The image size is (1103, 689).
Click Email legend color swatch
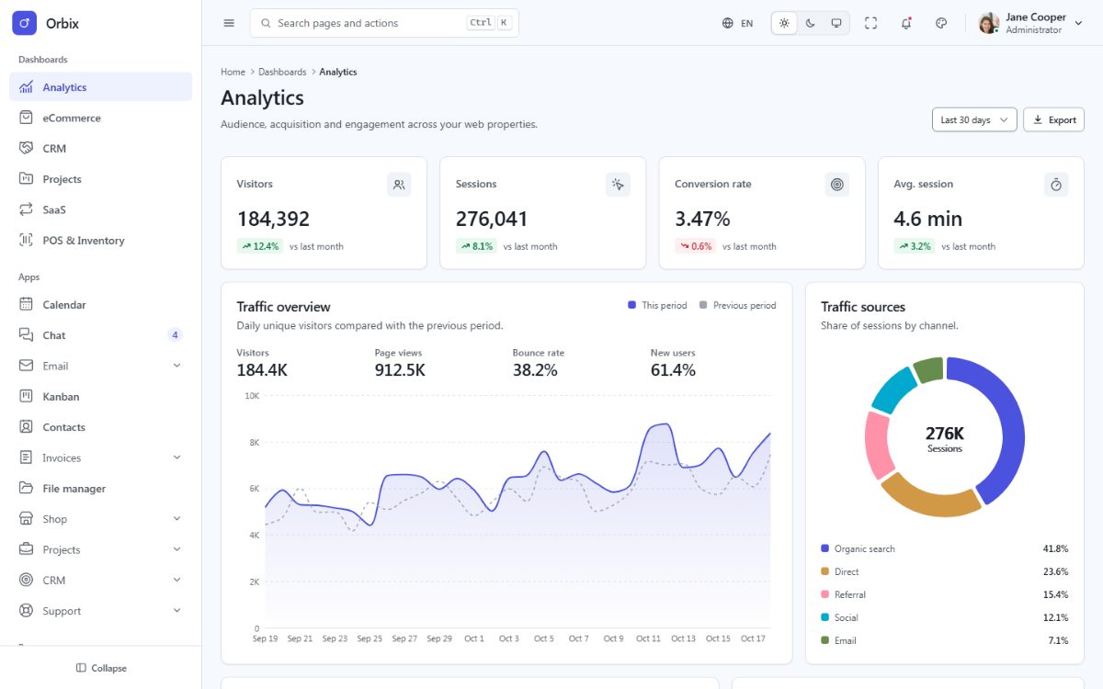pos(824,640)
